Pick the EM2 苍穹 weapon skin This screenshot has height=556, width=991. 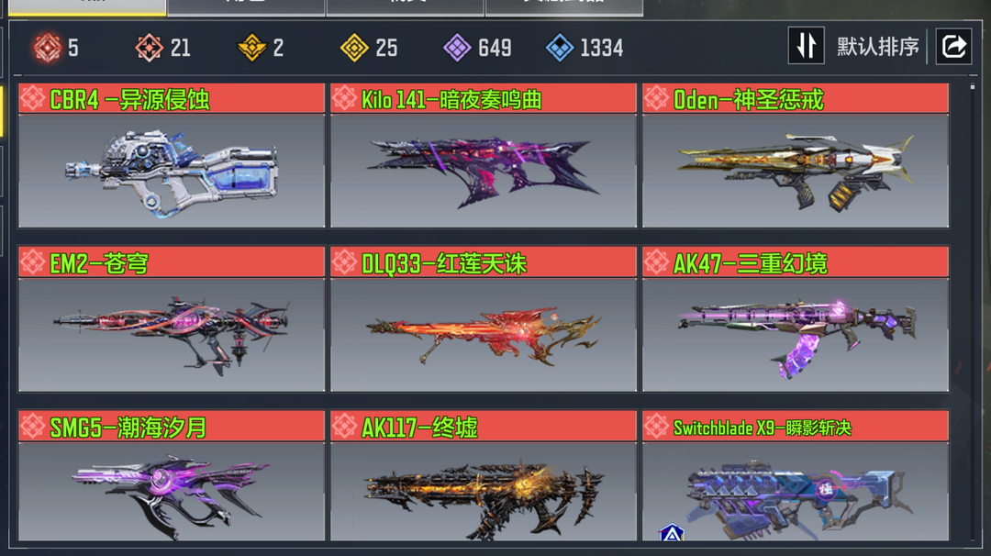pos(172,319)
